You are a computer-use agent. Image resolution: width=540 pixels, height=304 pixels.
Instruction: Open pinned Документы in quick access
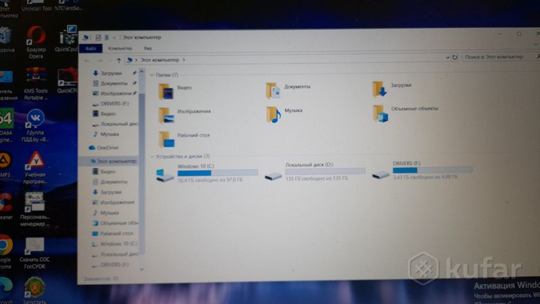pyautogui.click(x=110, y=83)
